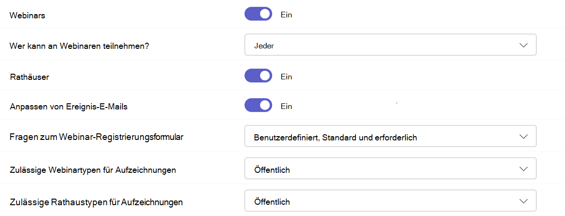Open the Webinar-Registrierungsformular questions dropdown
Viewport: 565px width, 216px height.
click(390, 137)
